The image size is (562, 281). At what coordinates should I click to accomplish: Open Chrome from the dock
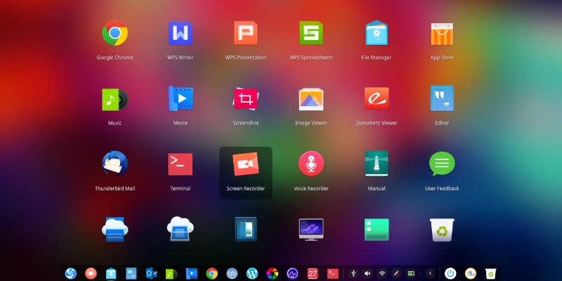tap(212, 273)
